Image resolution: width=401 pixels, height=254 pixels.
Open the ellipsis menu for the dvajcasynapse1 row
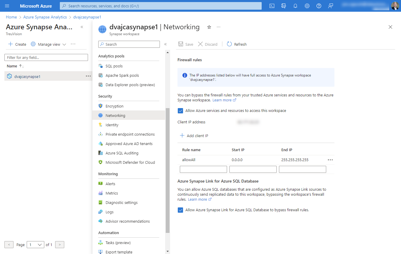pos(88,76)
